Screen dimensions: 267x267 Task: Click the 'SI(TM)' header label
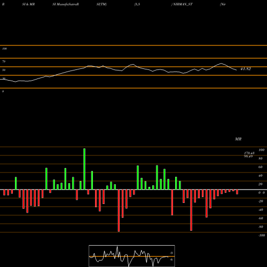[x=101, y=4]
